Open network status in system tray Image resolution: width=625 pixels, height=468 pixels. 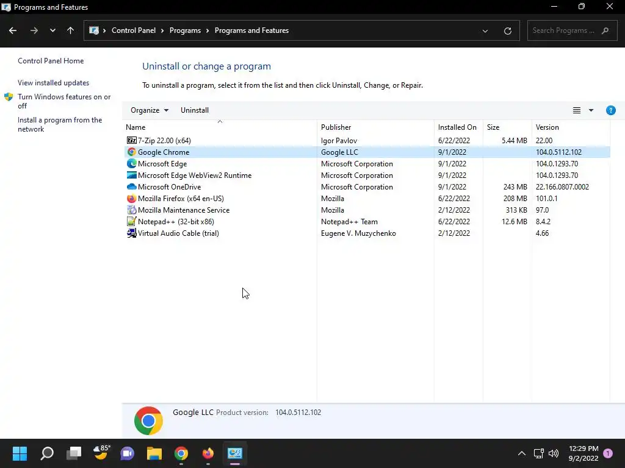point(538,453)
